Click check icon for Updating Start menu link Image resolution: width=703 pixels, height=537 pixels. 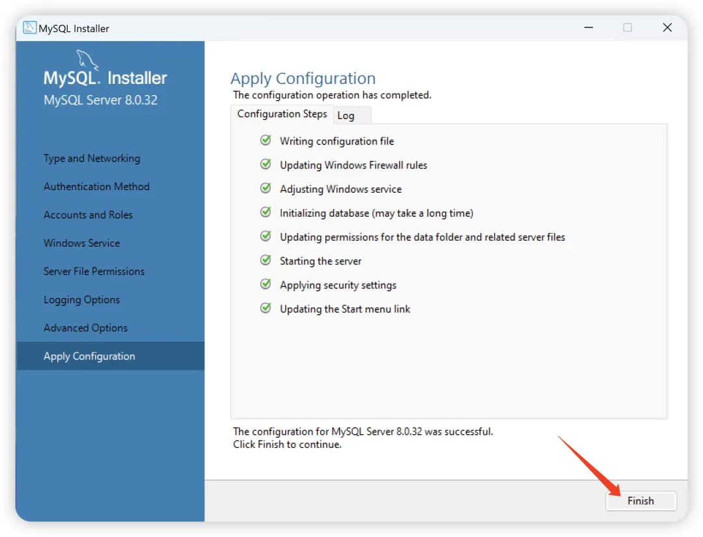tap(266, 309)
